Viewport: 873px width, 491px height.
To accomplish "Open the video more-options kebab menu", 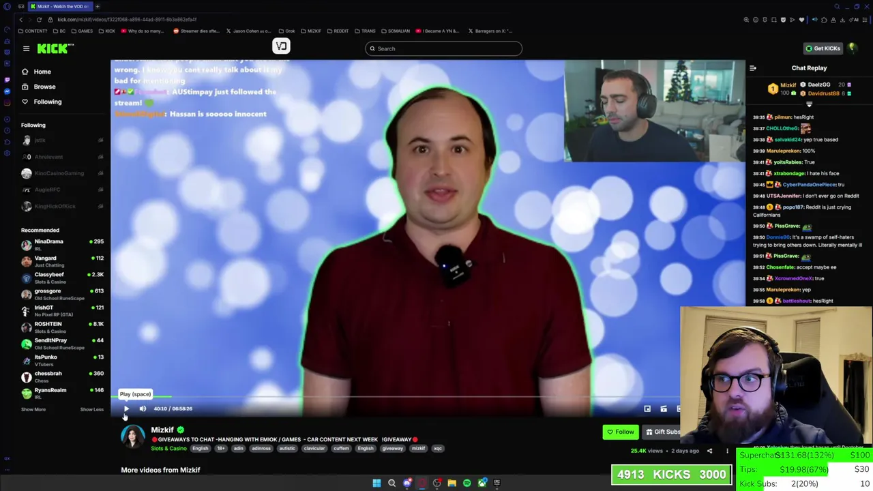I will pos(727,451).
